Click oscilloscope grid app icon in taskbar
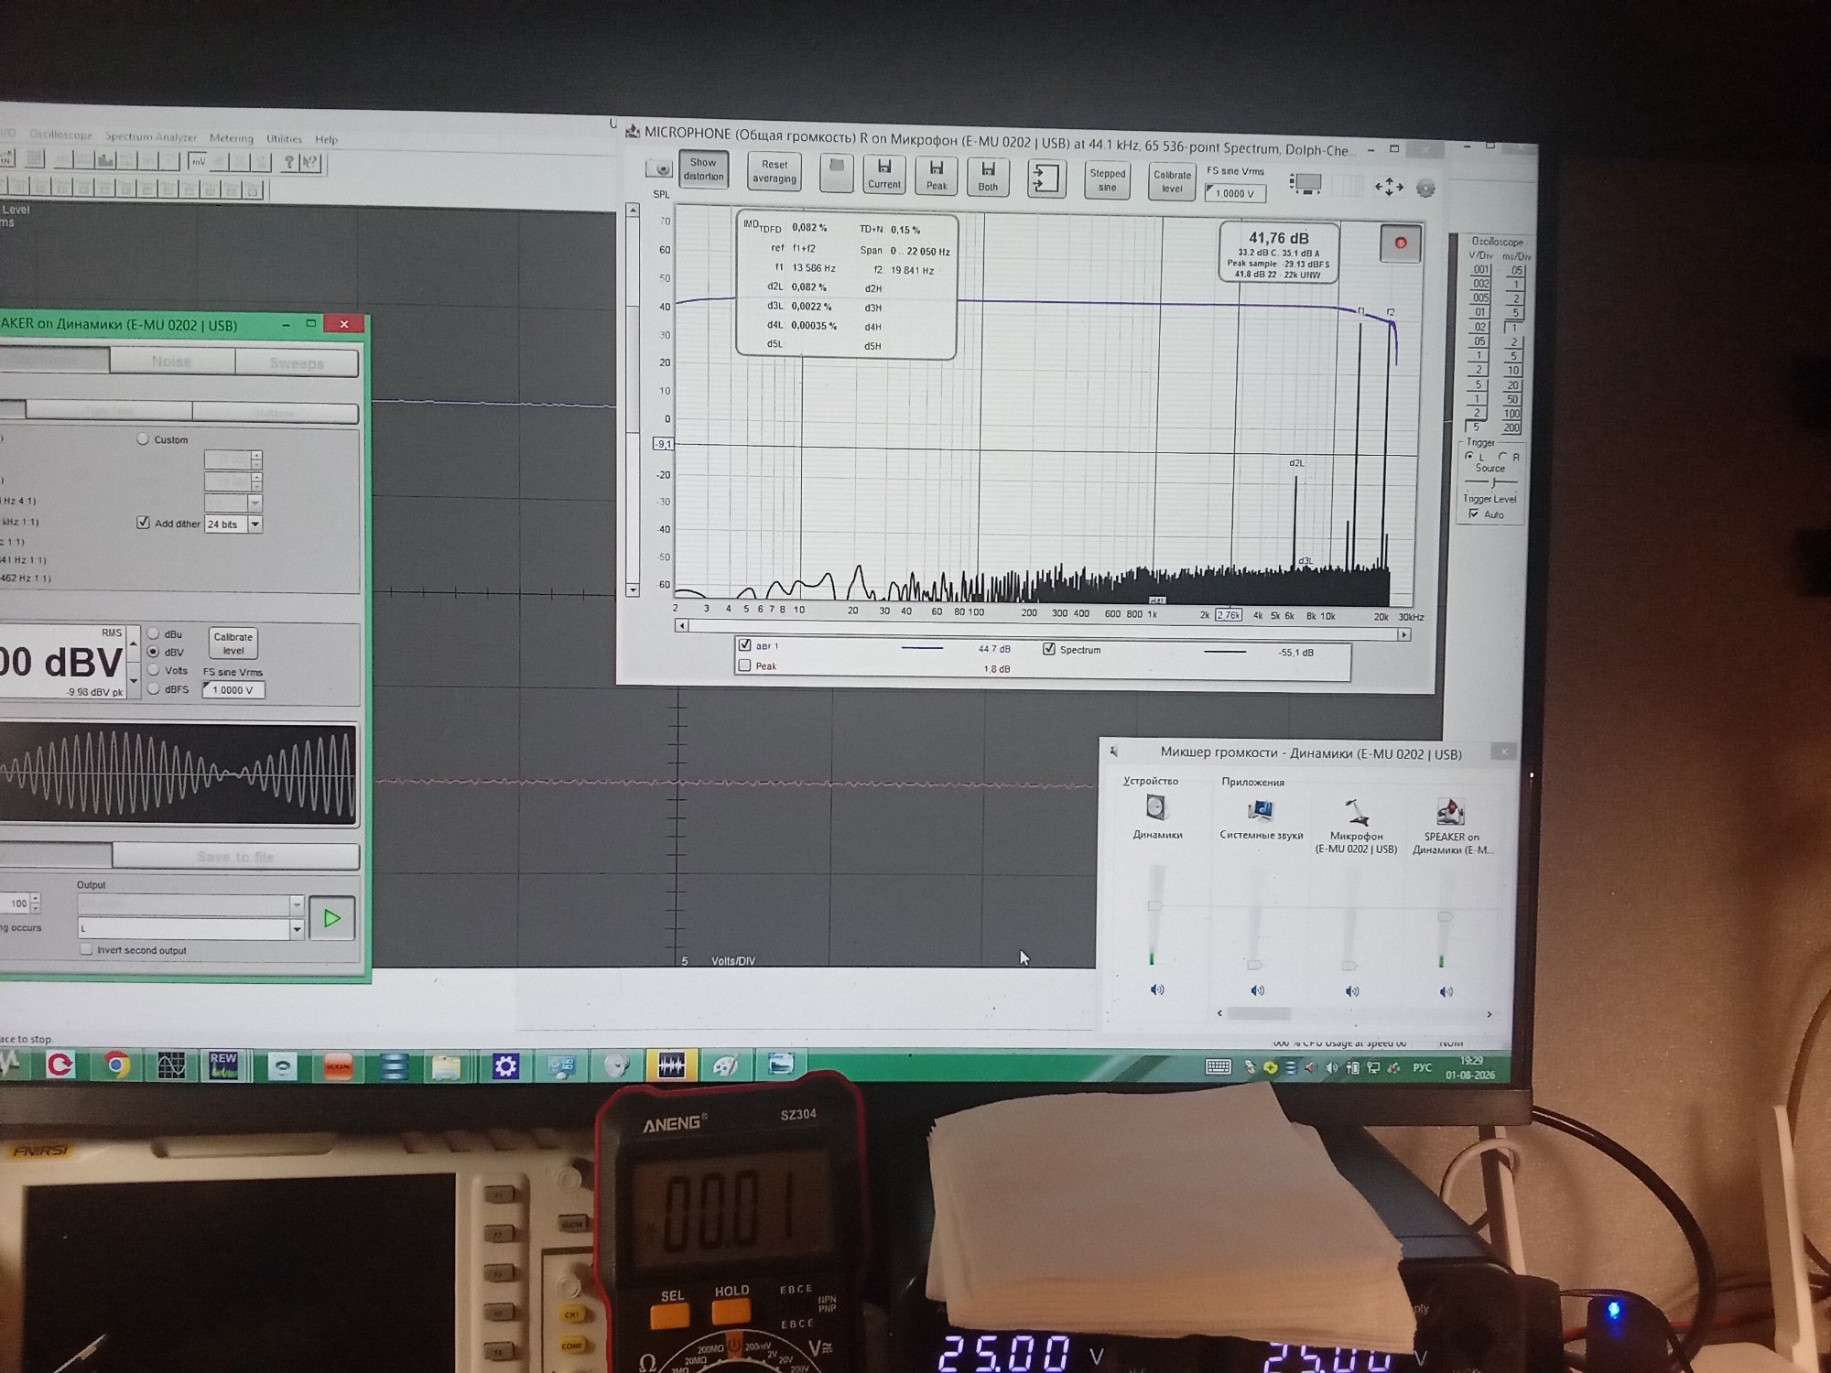 171,1065
